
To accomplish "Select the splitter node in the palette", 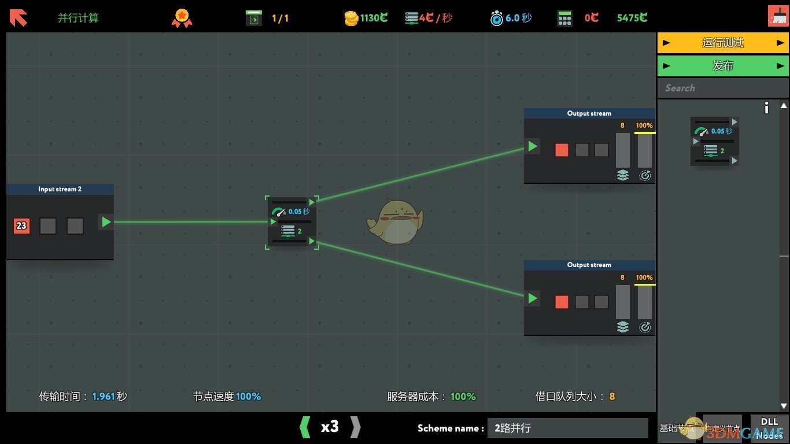I will 715,141.
